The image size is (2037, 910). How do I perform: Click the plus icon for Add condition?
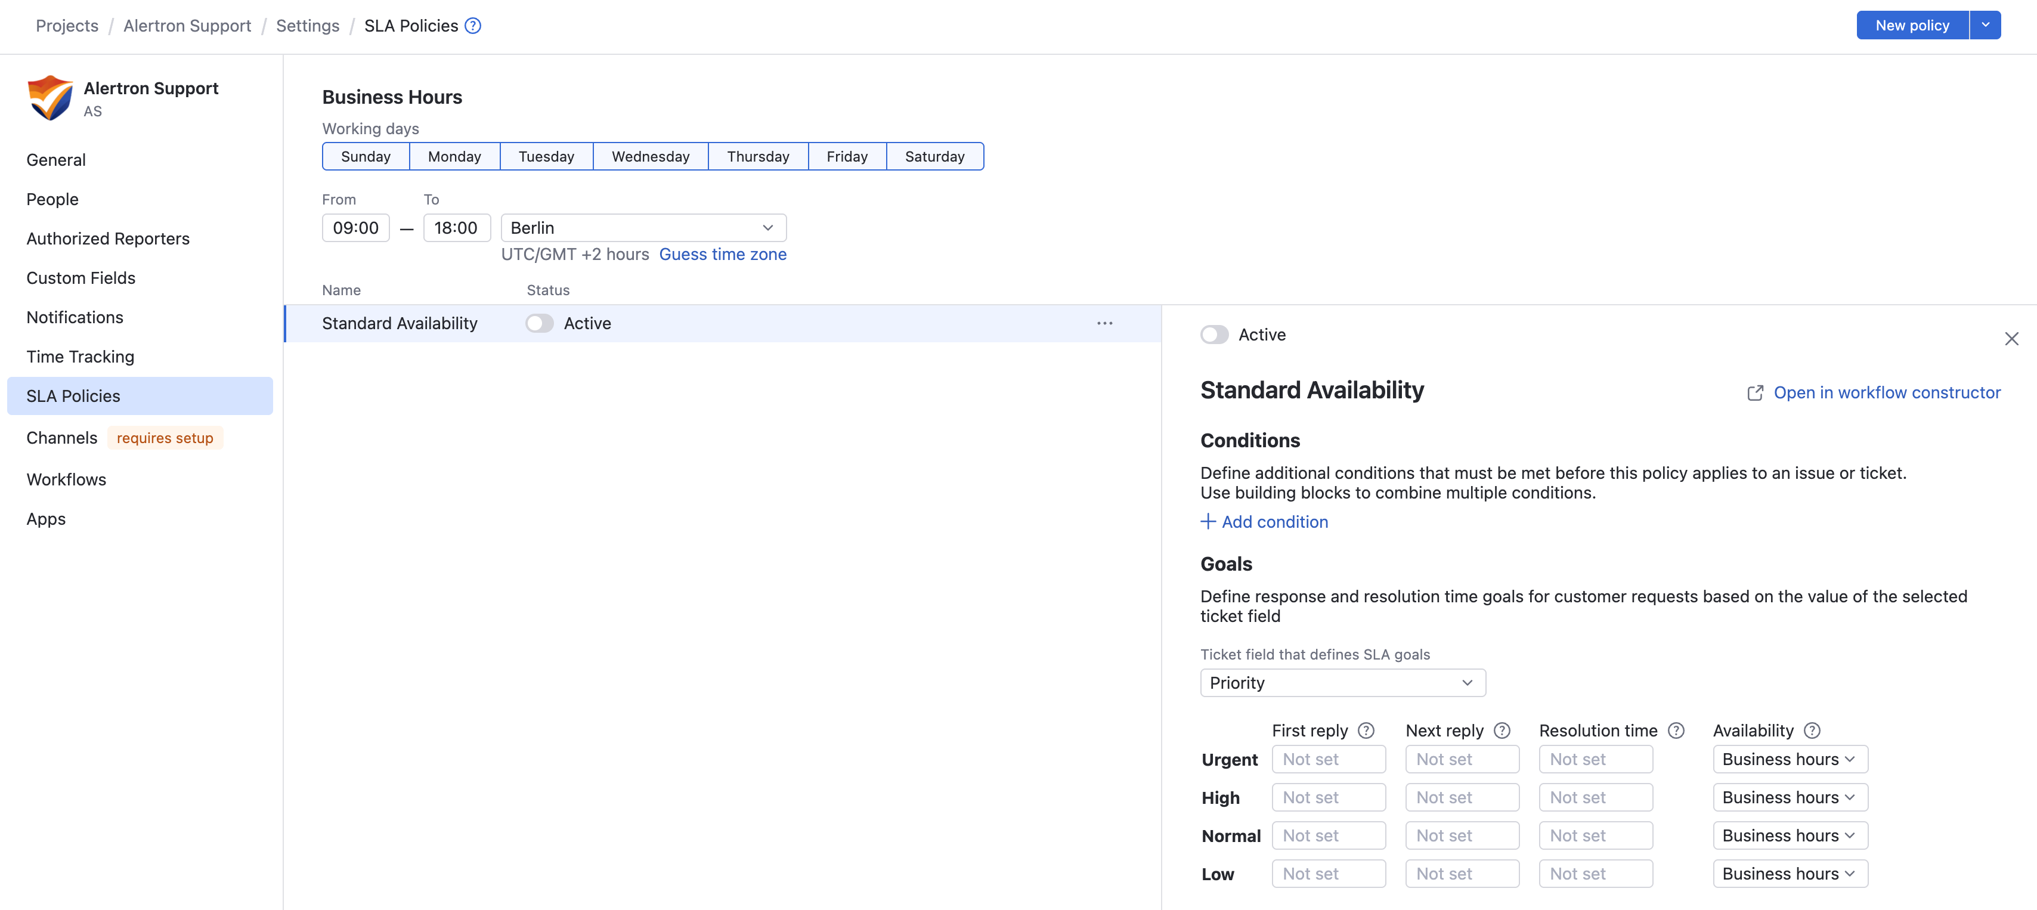click(x=1208, y=522)
